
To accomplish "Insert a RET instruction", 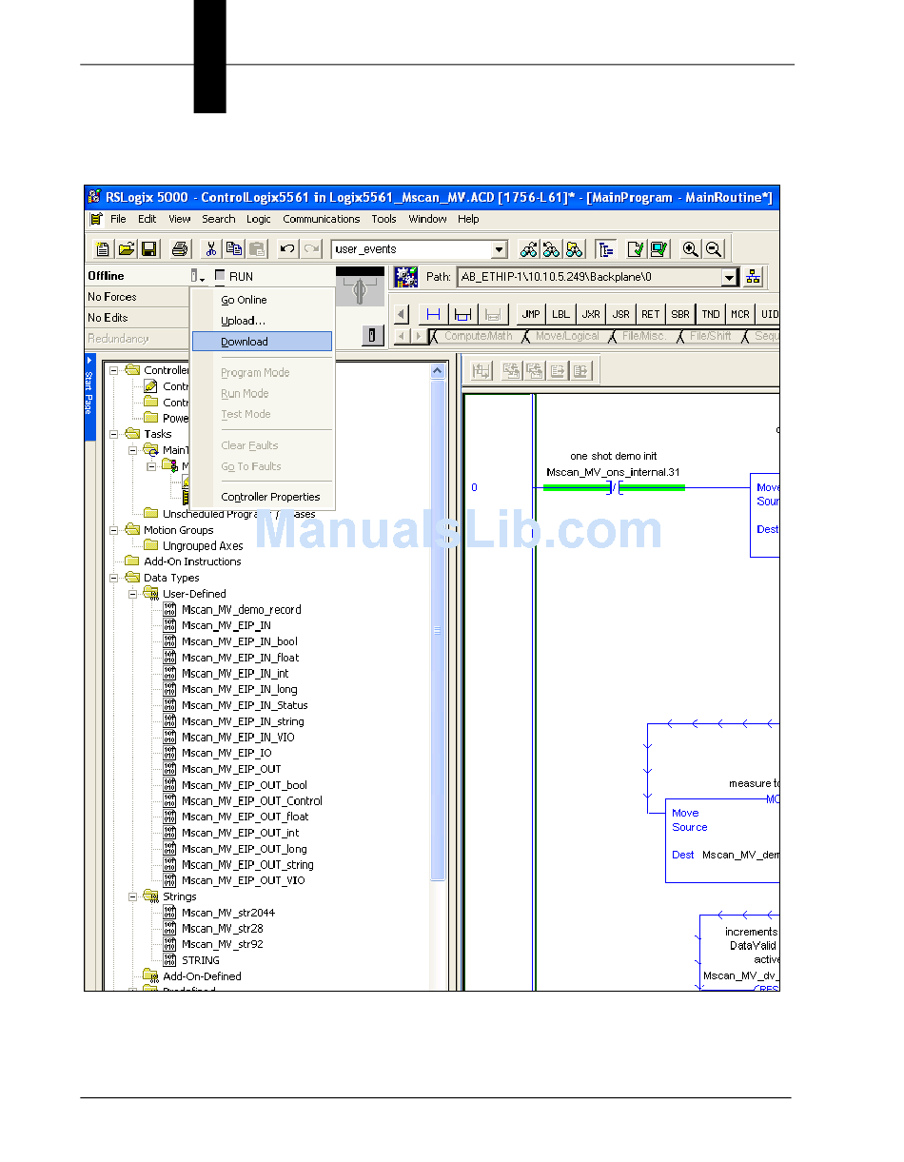I will [x=651, y=314].
